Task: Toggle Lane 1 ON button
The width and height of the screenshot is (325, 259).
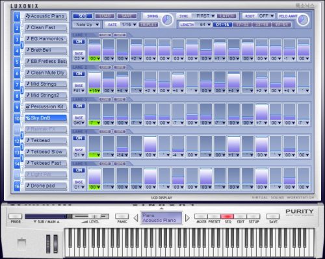Action: [79, 42]
